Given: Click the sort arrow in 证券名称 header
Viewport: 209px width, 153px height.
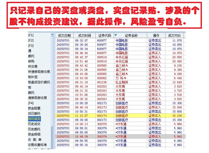Looking at the screenshot, I should pos(116,35).
